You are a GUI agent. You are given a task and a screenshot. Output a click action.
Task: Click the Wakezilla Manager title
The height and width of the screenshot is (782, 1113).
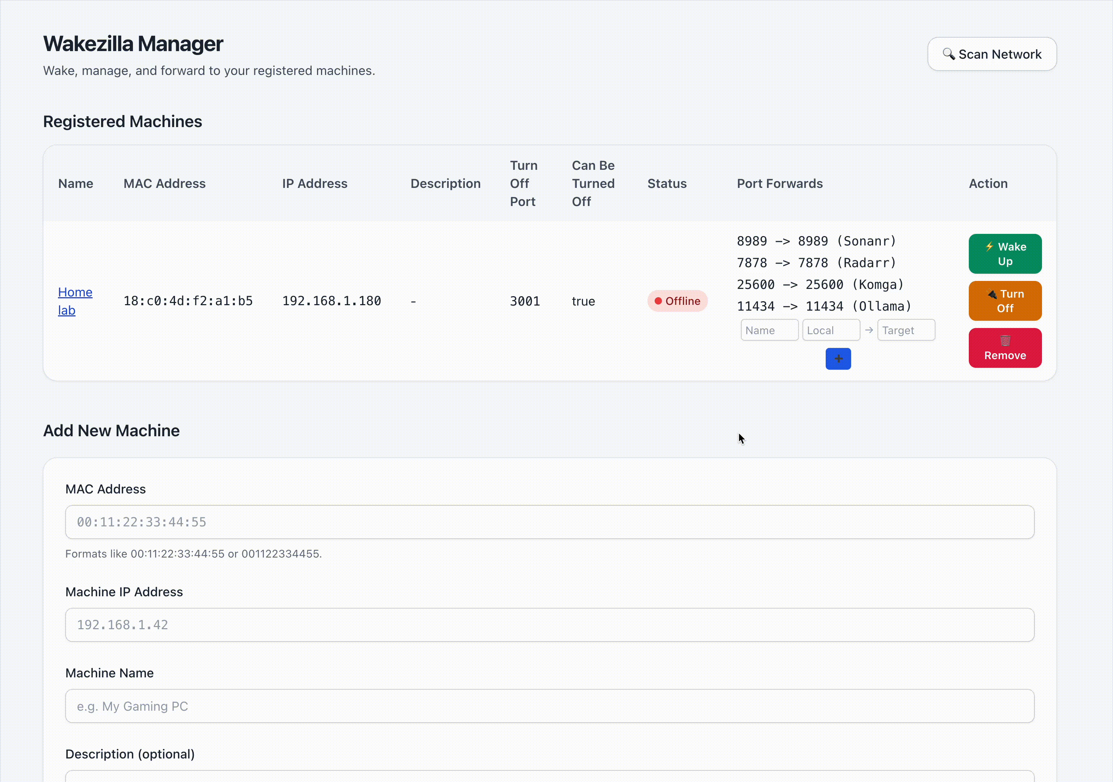[x=133, y=43]
